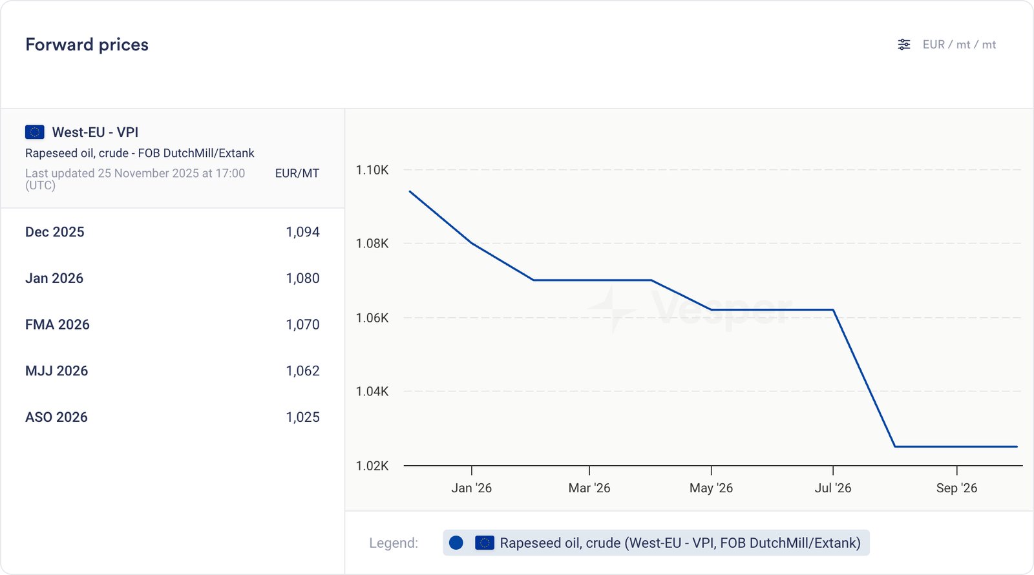Click the Forward prices title
The width and height of the screenshot is (1034, 575).
pyautogui.click(x=87, y=45)
